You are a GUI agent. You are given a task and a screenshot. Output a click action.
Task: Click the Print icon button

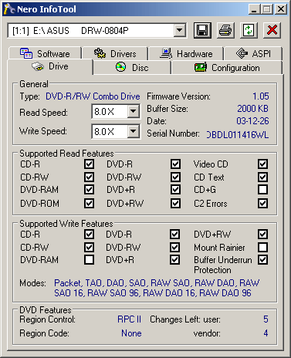(x=225, y=30)
